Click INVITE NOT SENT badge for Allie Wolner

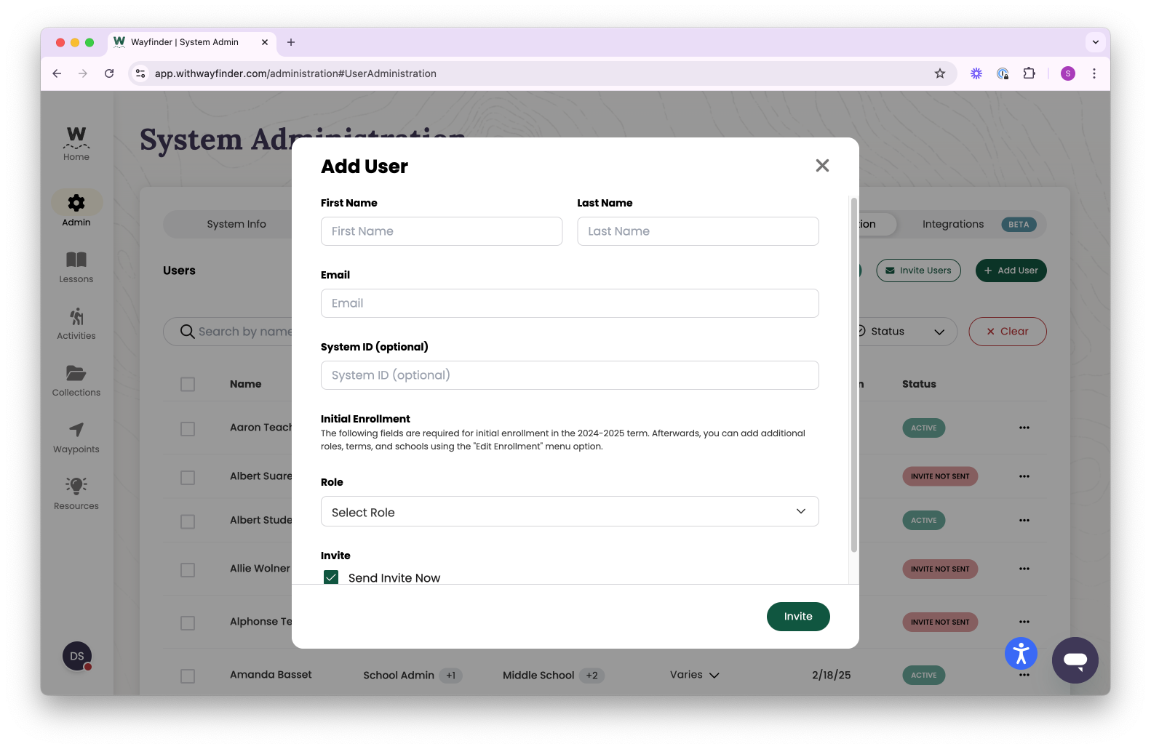click(x=940, y=569)
